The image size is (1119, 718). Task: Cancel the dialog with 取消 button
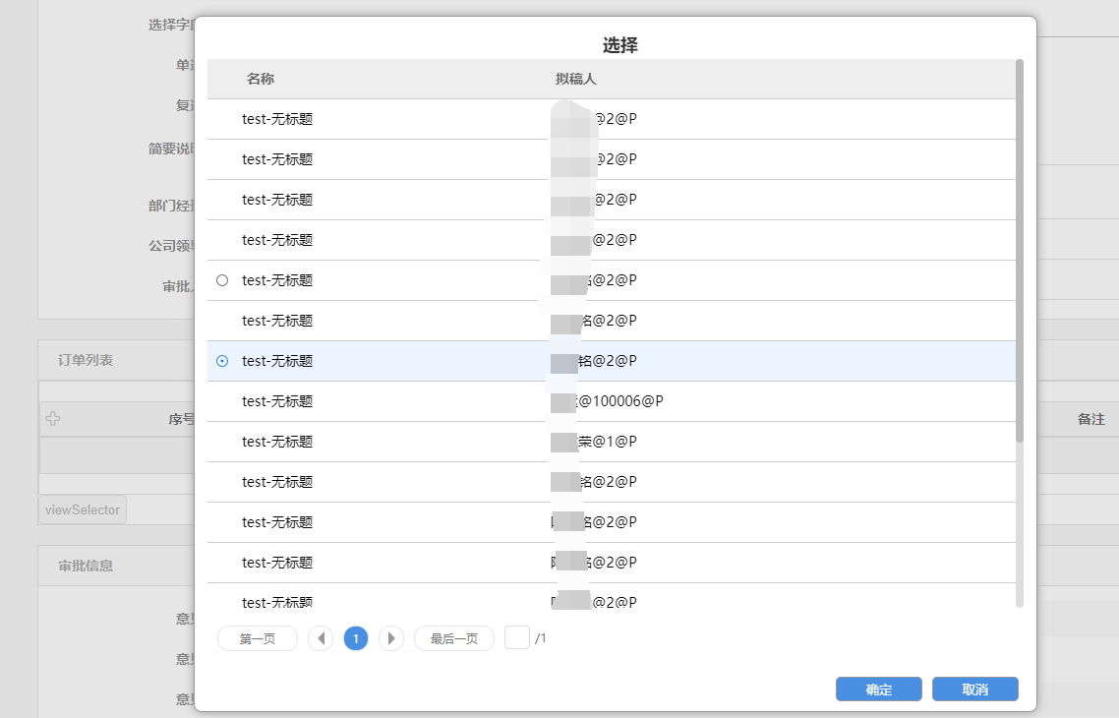[x=974, y=689]
